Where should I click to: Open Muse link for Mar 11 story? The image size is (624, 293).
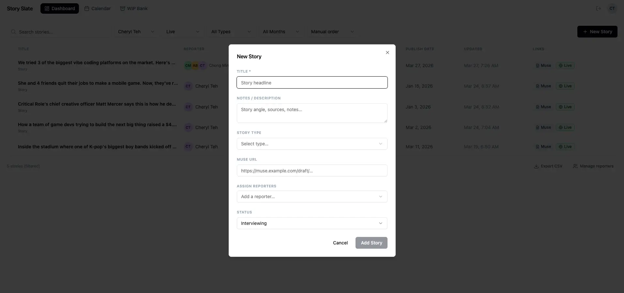coord(543,147)
